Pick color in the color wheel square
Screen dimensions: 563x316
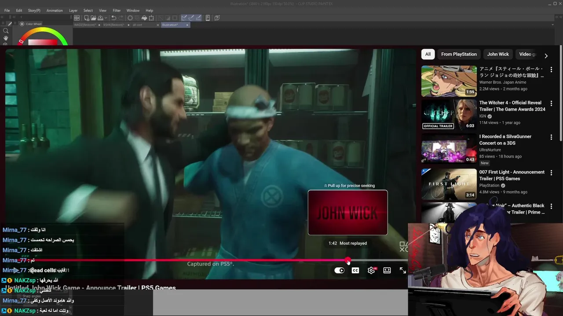43,43
